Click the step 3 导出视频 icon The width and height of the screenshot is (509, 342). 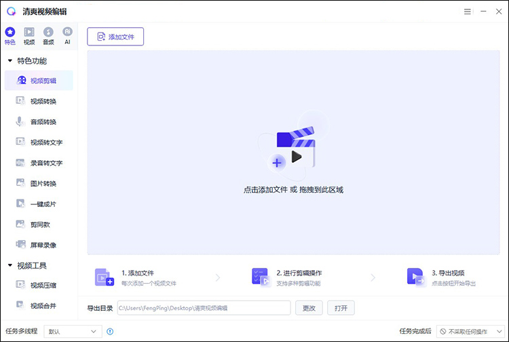coord(416,277)
